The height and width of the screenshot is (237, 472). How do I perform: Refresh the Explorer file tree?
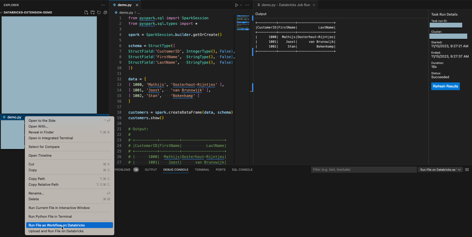[x=99, y=12]
